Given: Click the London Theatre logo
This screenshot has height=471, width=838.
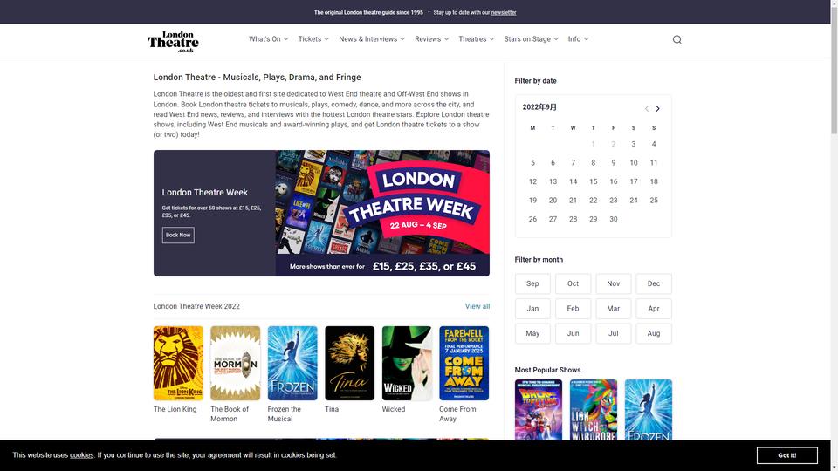Looking at the screenshot, I should (x=173, y=41).
